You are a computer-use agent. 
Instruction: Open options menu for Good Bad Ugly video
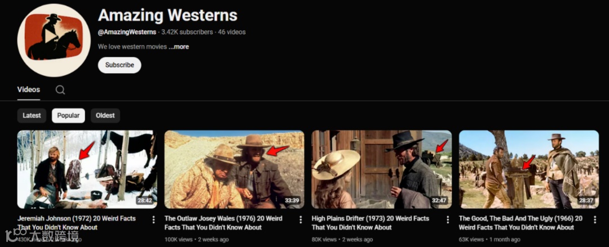[x=595, y=220]
